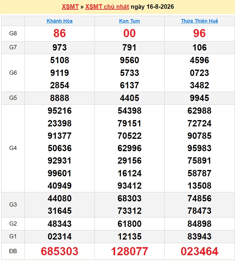Click G6 number 6137
The image size is (235, 261).
point(130,85)
